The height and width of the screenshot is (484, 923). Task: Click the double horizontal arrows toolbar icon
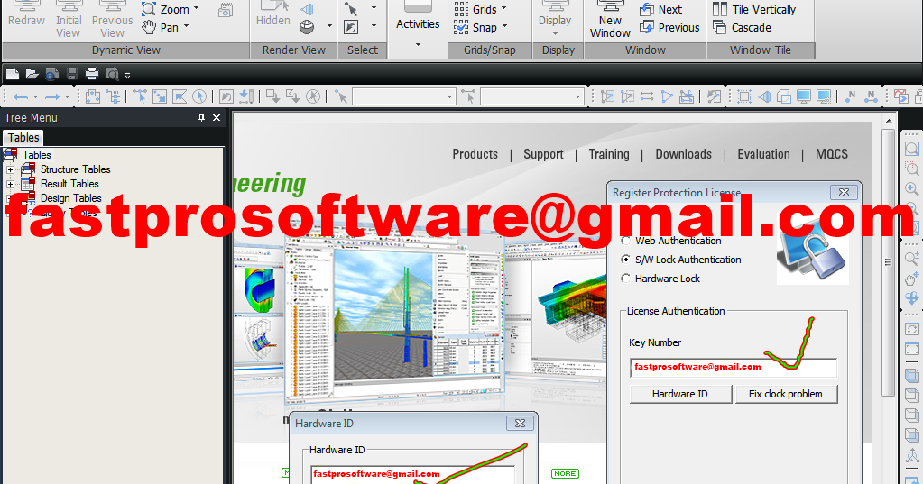[x=647, y=96]
